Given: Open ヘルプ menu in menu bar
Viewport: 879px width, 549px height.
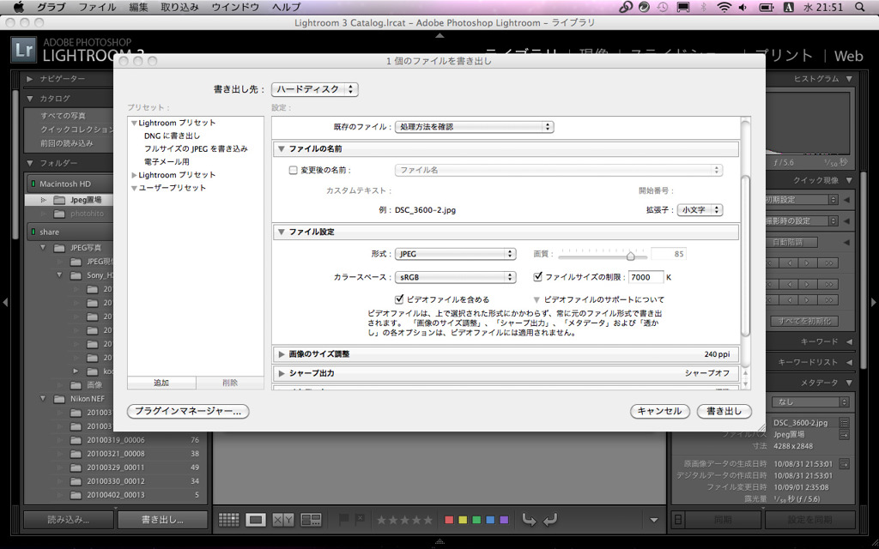Looking at the screenshot, I should 286,7.
